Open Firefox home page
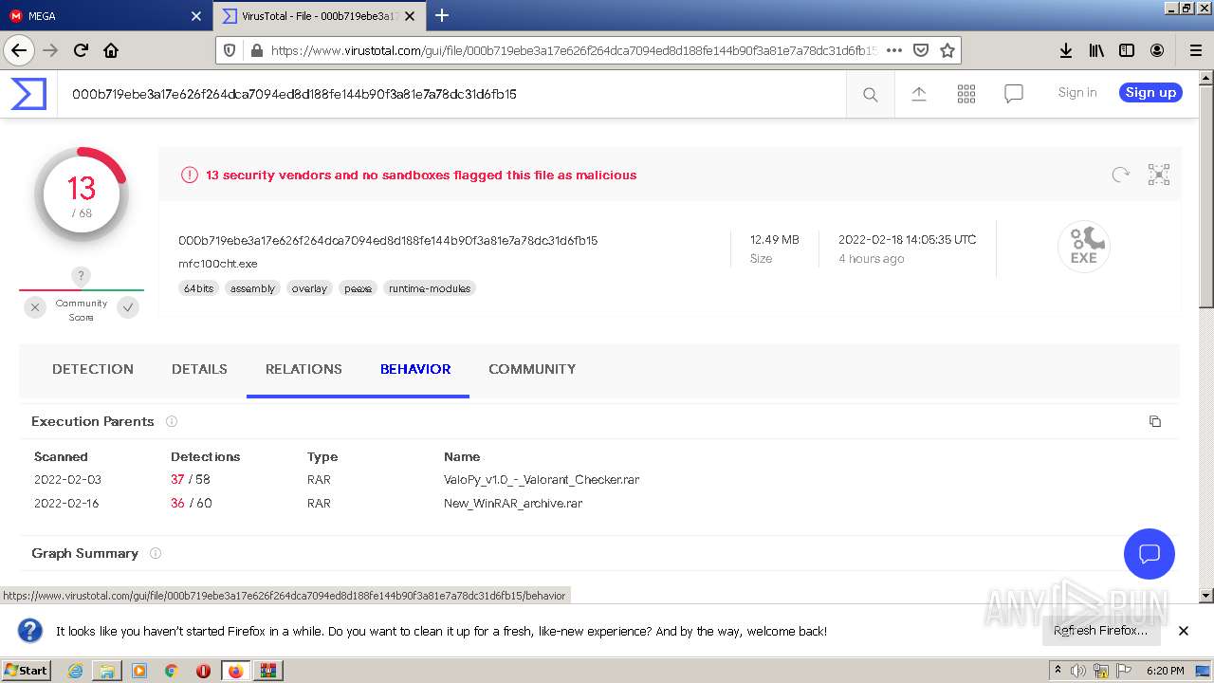 click(111, 50)
